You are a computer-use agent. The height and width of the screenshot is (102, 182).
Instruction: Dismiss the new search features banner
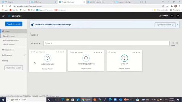pos(177,25)
